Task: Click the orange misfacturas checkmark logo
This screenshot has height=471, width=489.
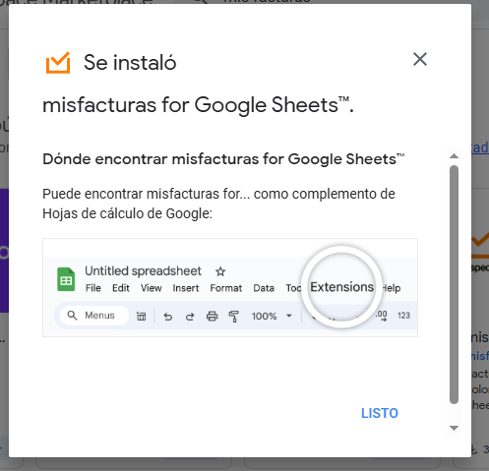Action: point(58,63)
